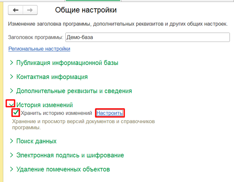
Task: Expand Электронная подпись и шифрование section
Action: click(x=67, y=155)
